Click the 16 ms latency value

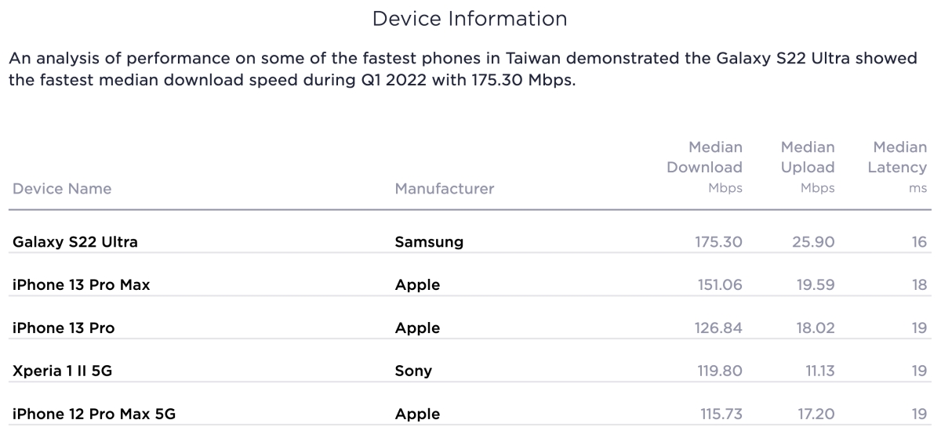click(x=919, y=242)
